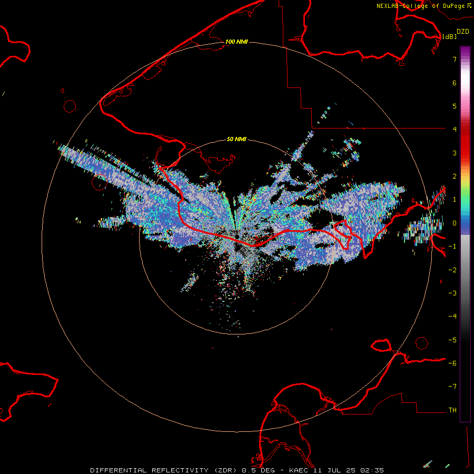Click the -2 dB label on color scale
The width and height of the screenshot is (474, 474).
pyautogui.click(x=452, y=270)
